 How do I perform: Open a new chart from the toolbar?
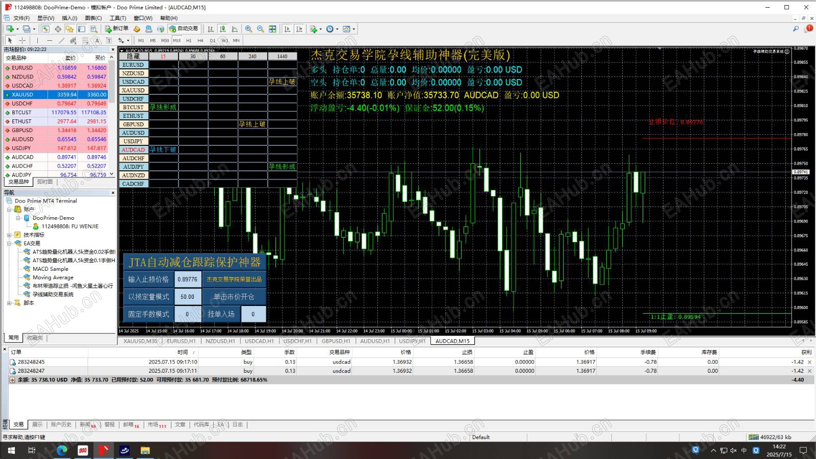10,29
